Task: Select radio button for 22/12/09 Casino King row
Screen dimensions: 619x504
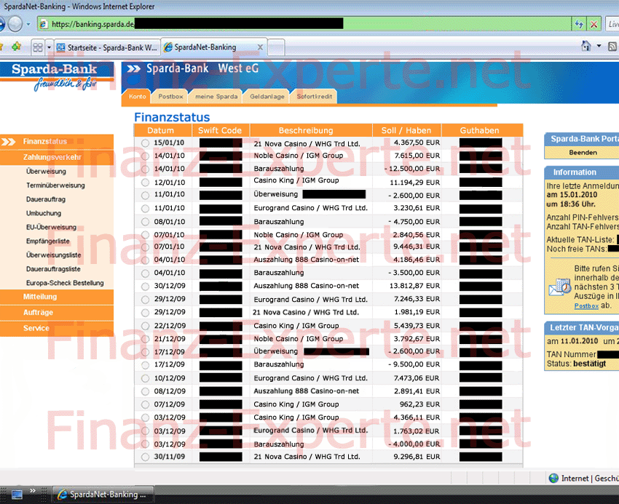Action: (145, 326)
